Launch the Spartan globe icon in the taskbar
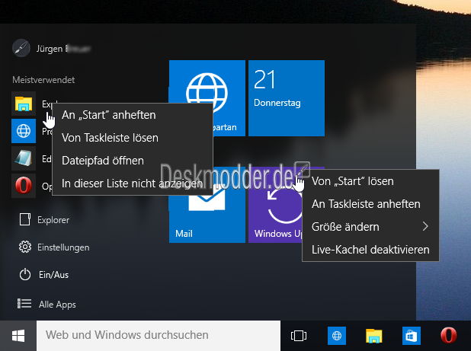The height and width of the screenshot is (351, 471). pyautogui.click(x=336, y=336)
